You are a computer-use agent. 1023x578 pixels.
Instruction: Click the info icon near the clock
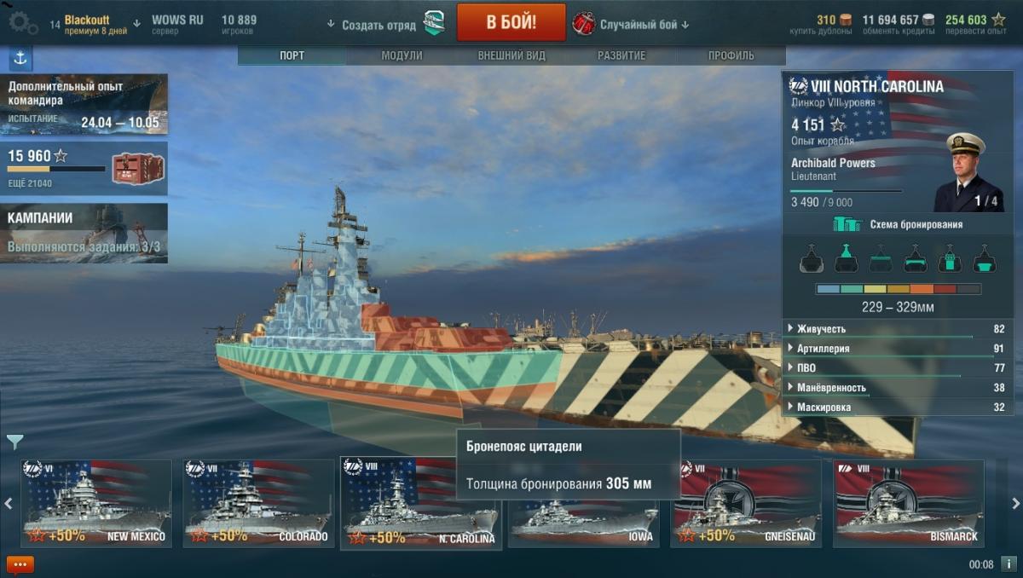pyautogui.click(x=1008, y=564)
